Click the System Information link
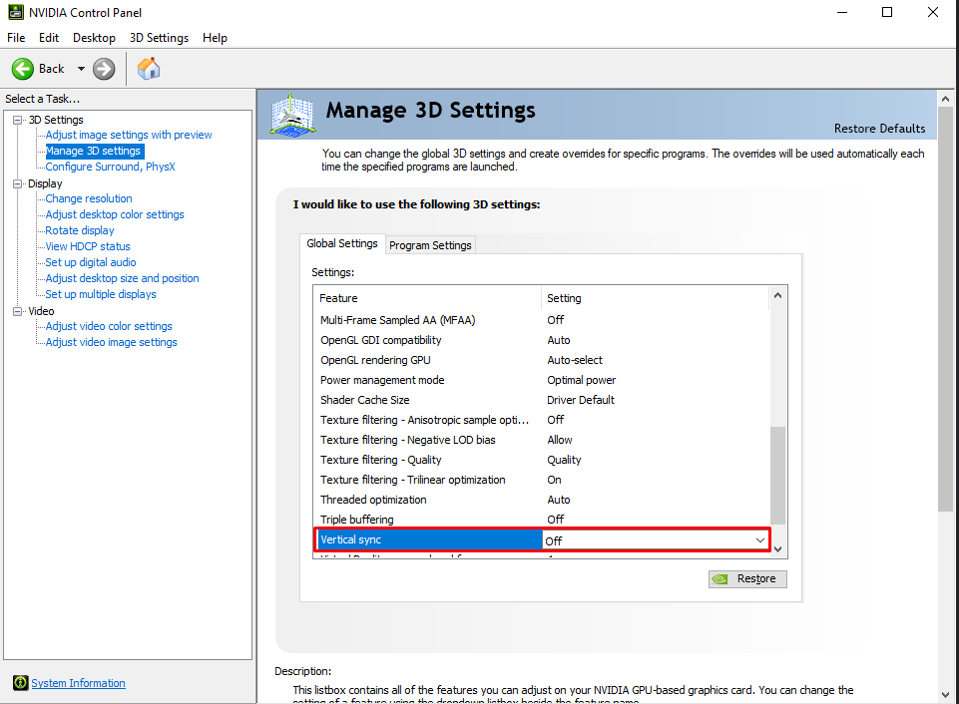Viewport: 959px width, 704px height. pos(78,683)
